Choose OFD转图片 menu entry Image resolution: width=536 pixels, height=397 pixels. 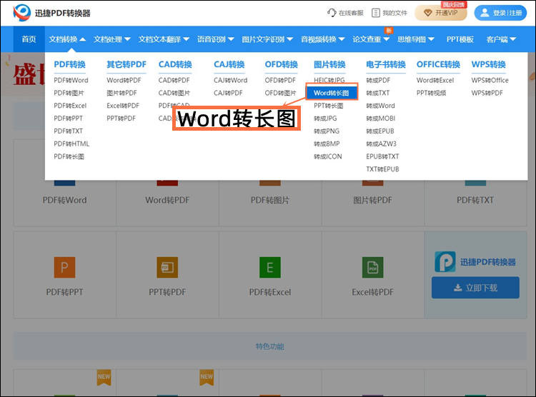[280, 93]
